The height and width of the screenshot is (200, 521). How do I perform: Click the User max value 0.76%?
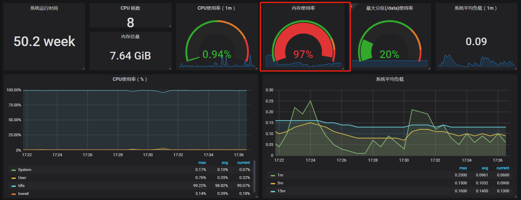[x=201, y=178]
